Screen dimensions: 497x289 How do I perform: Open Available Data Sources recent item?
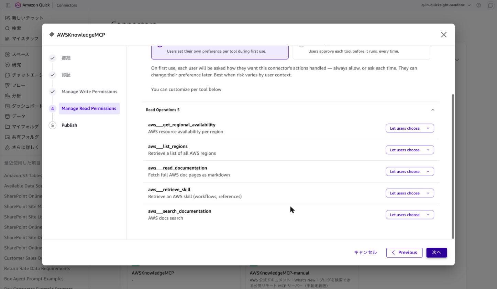click(x=23, y=186)
